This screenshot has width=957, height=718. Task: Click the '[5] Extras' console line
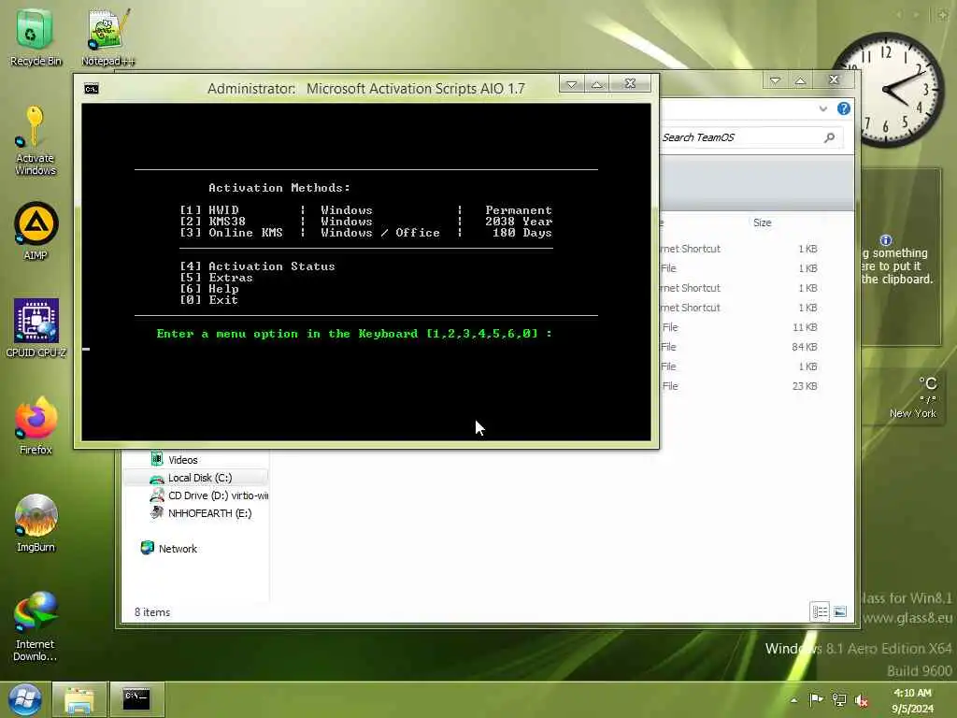pyautogui.click(x=216, y=278)
